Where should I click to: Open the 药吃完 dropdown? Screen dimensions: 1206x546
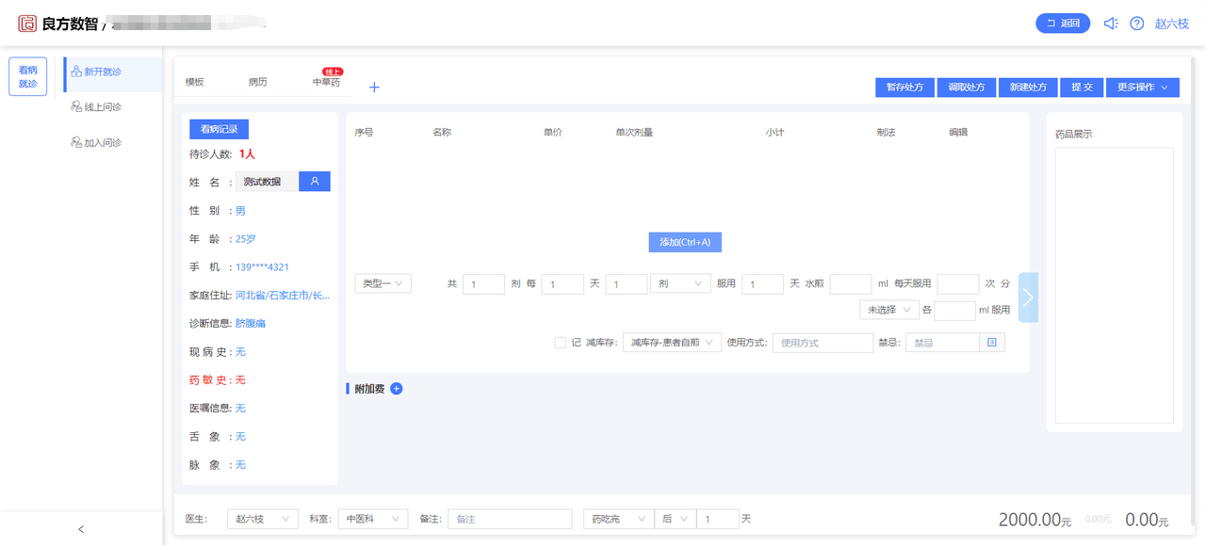tap(618, 519)
